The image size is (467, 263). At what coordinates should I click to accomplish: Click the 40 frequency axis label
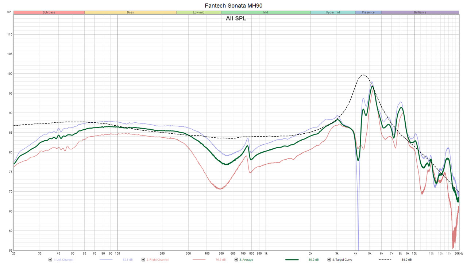click(x=58, y=253)
